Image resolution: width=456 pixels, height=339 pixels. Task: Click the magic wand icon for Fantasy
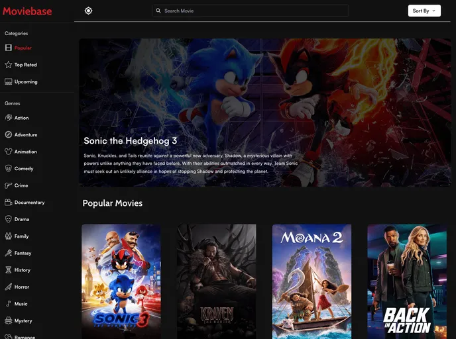[x=9, y=253]
